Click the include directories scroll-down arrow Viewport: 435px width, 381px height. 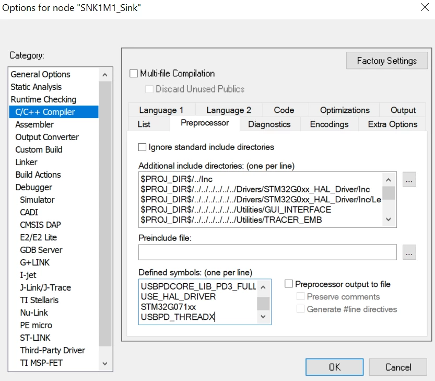[389, 220]
